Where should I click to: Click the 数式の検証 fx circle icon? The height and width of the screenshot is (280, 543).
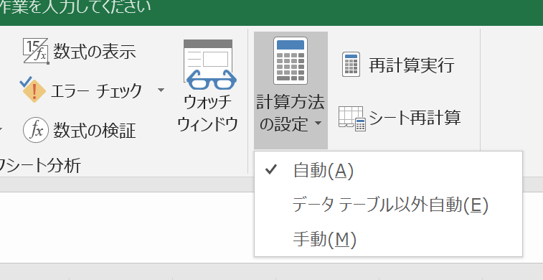pos(36,130)
